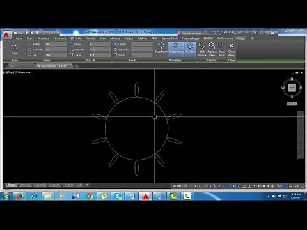Add a new drawing tab with plus
This screenshot has height=230, width=307.
click(77, 66)
